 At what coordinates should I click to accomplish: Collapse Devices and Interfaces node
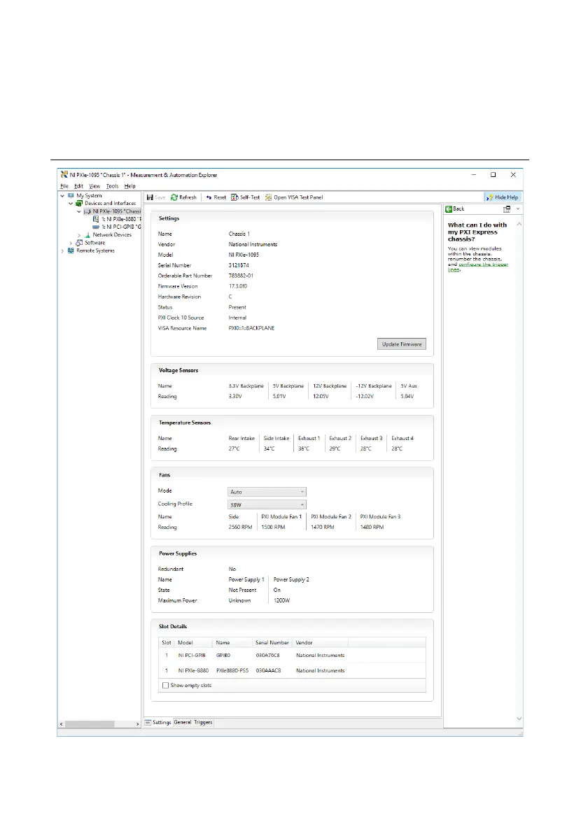[70, 203]
